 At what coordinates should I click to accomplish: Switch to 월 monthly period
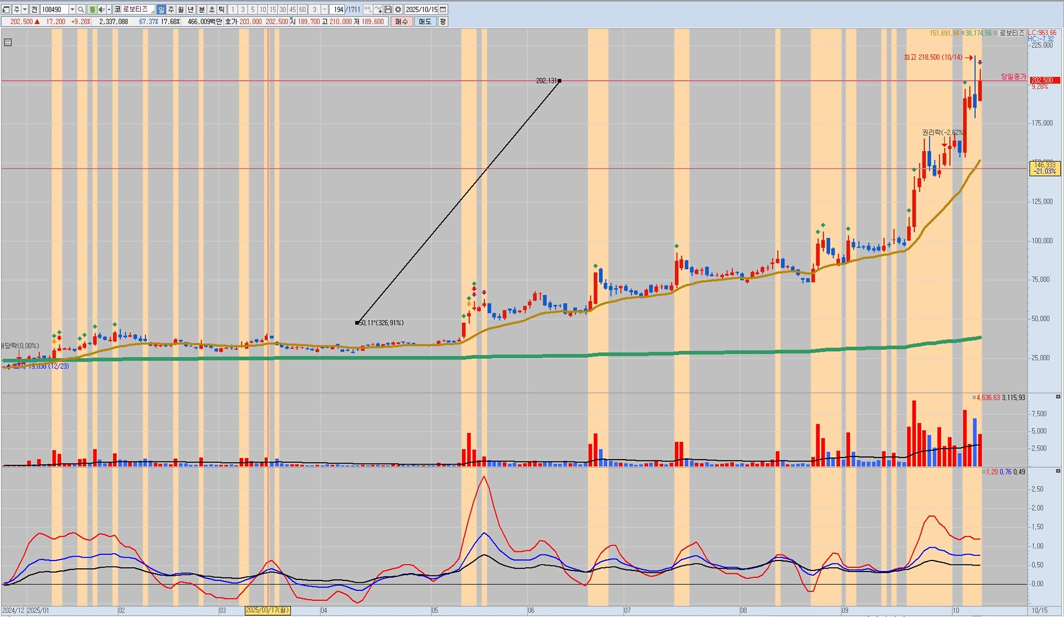tap(181, 9)
